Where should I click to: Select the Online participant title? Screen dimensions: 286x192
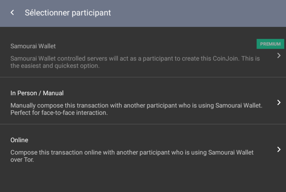19,140
